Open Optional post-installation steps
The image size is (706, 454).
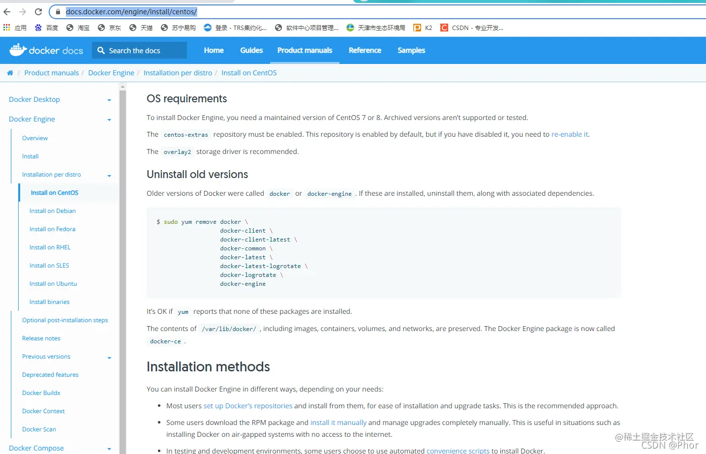click(65, 320)
